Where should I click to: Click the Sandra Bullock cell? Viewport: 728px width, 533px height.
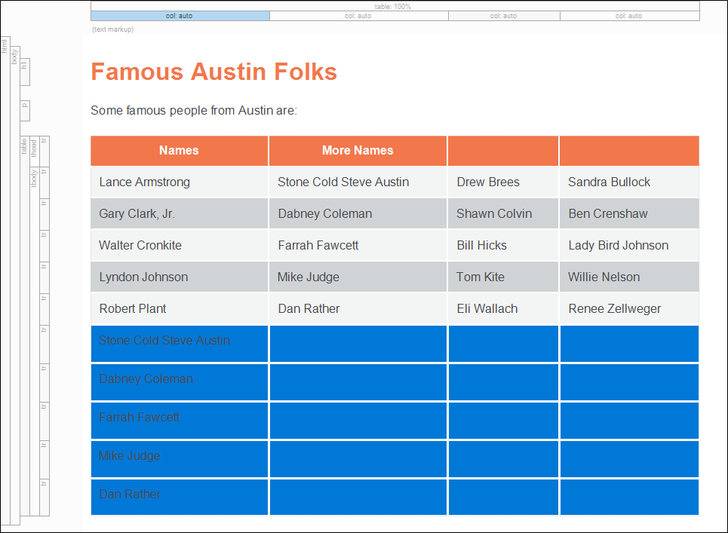629,182
